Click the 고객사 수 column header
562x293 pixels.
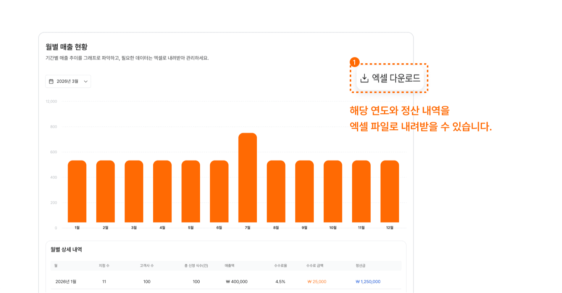coord(147,266)
